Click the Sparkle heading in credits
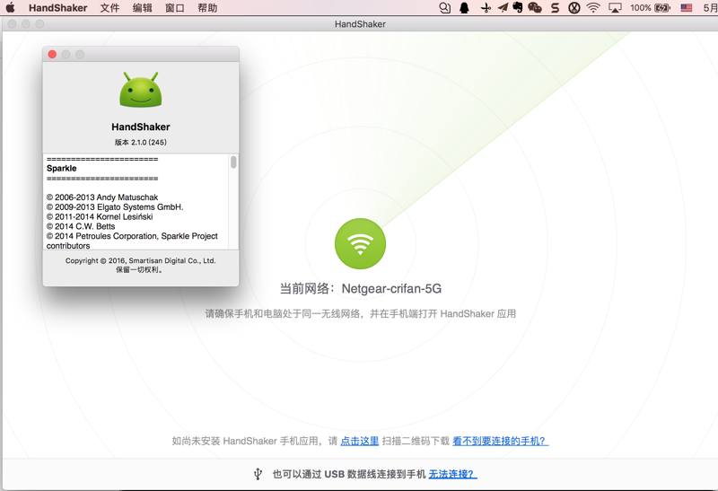 tap(61, 168)
